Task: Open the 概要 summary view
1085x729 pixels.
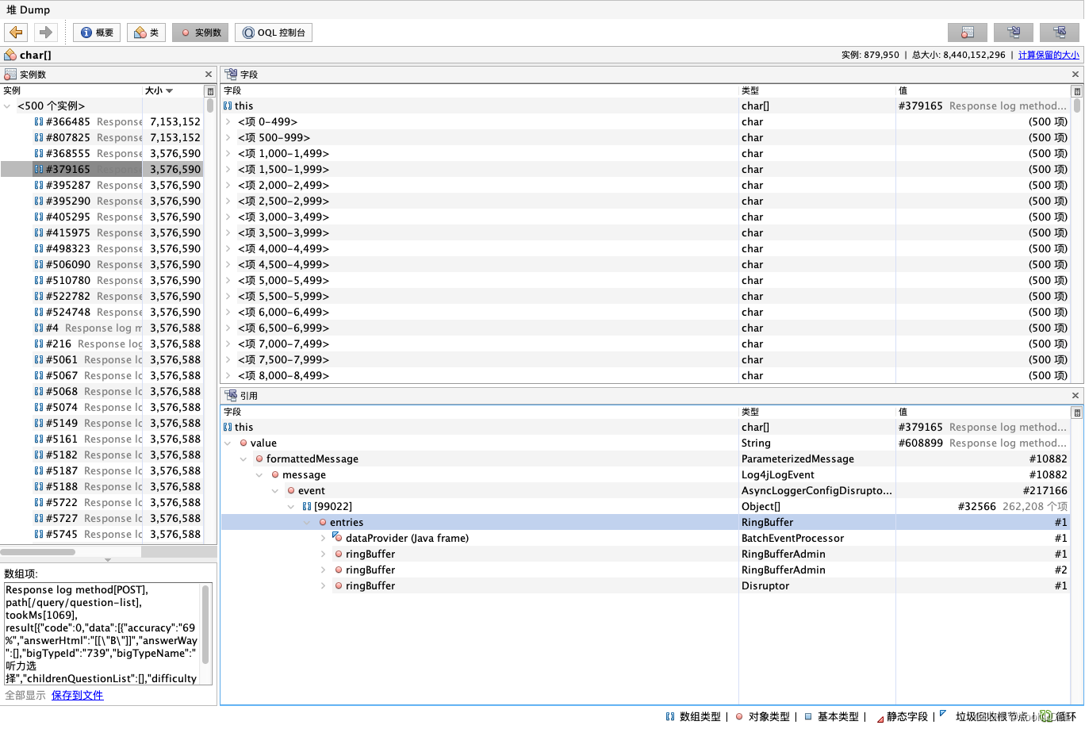Action: coord(97,33)
